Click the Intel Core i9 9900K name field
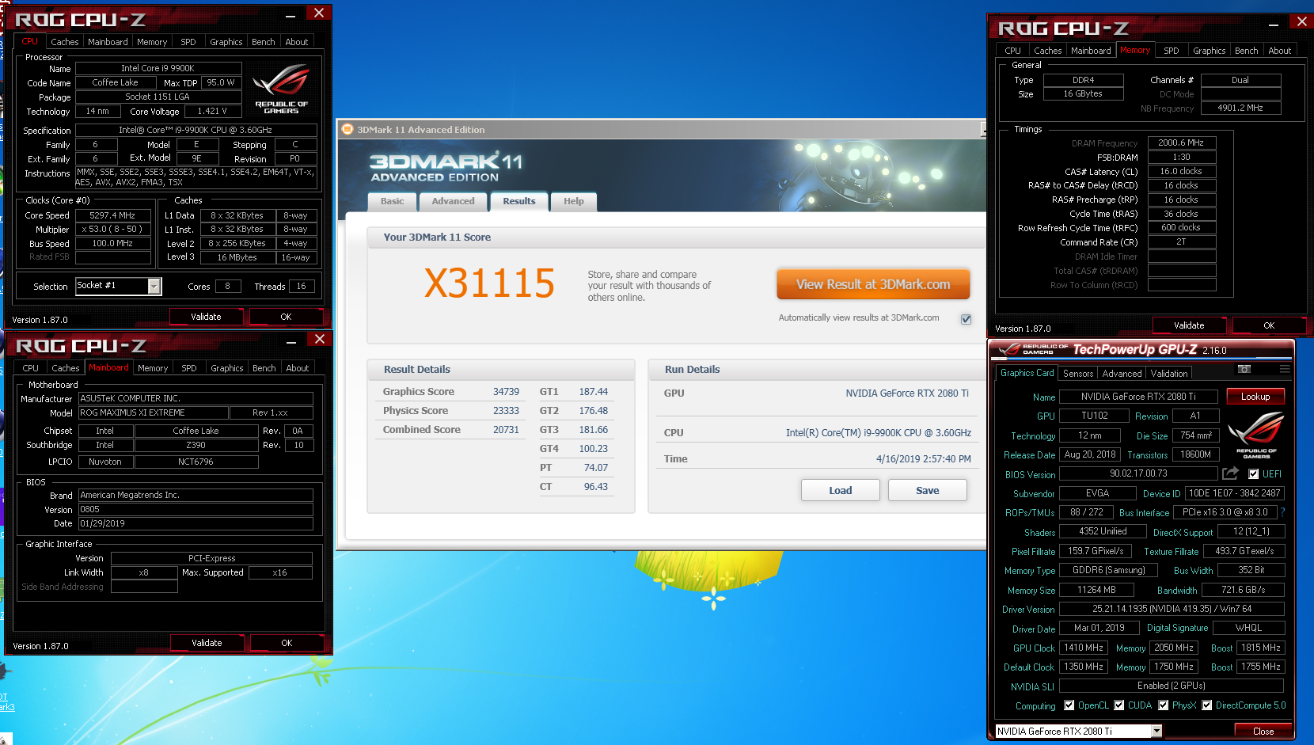1314x745 pixels. pos(158,69)
